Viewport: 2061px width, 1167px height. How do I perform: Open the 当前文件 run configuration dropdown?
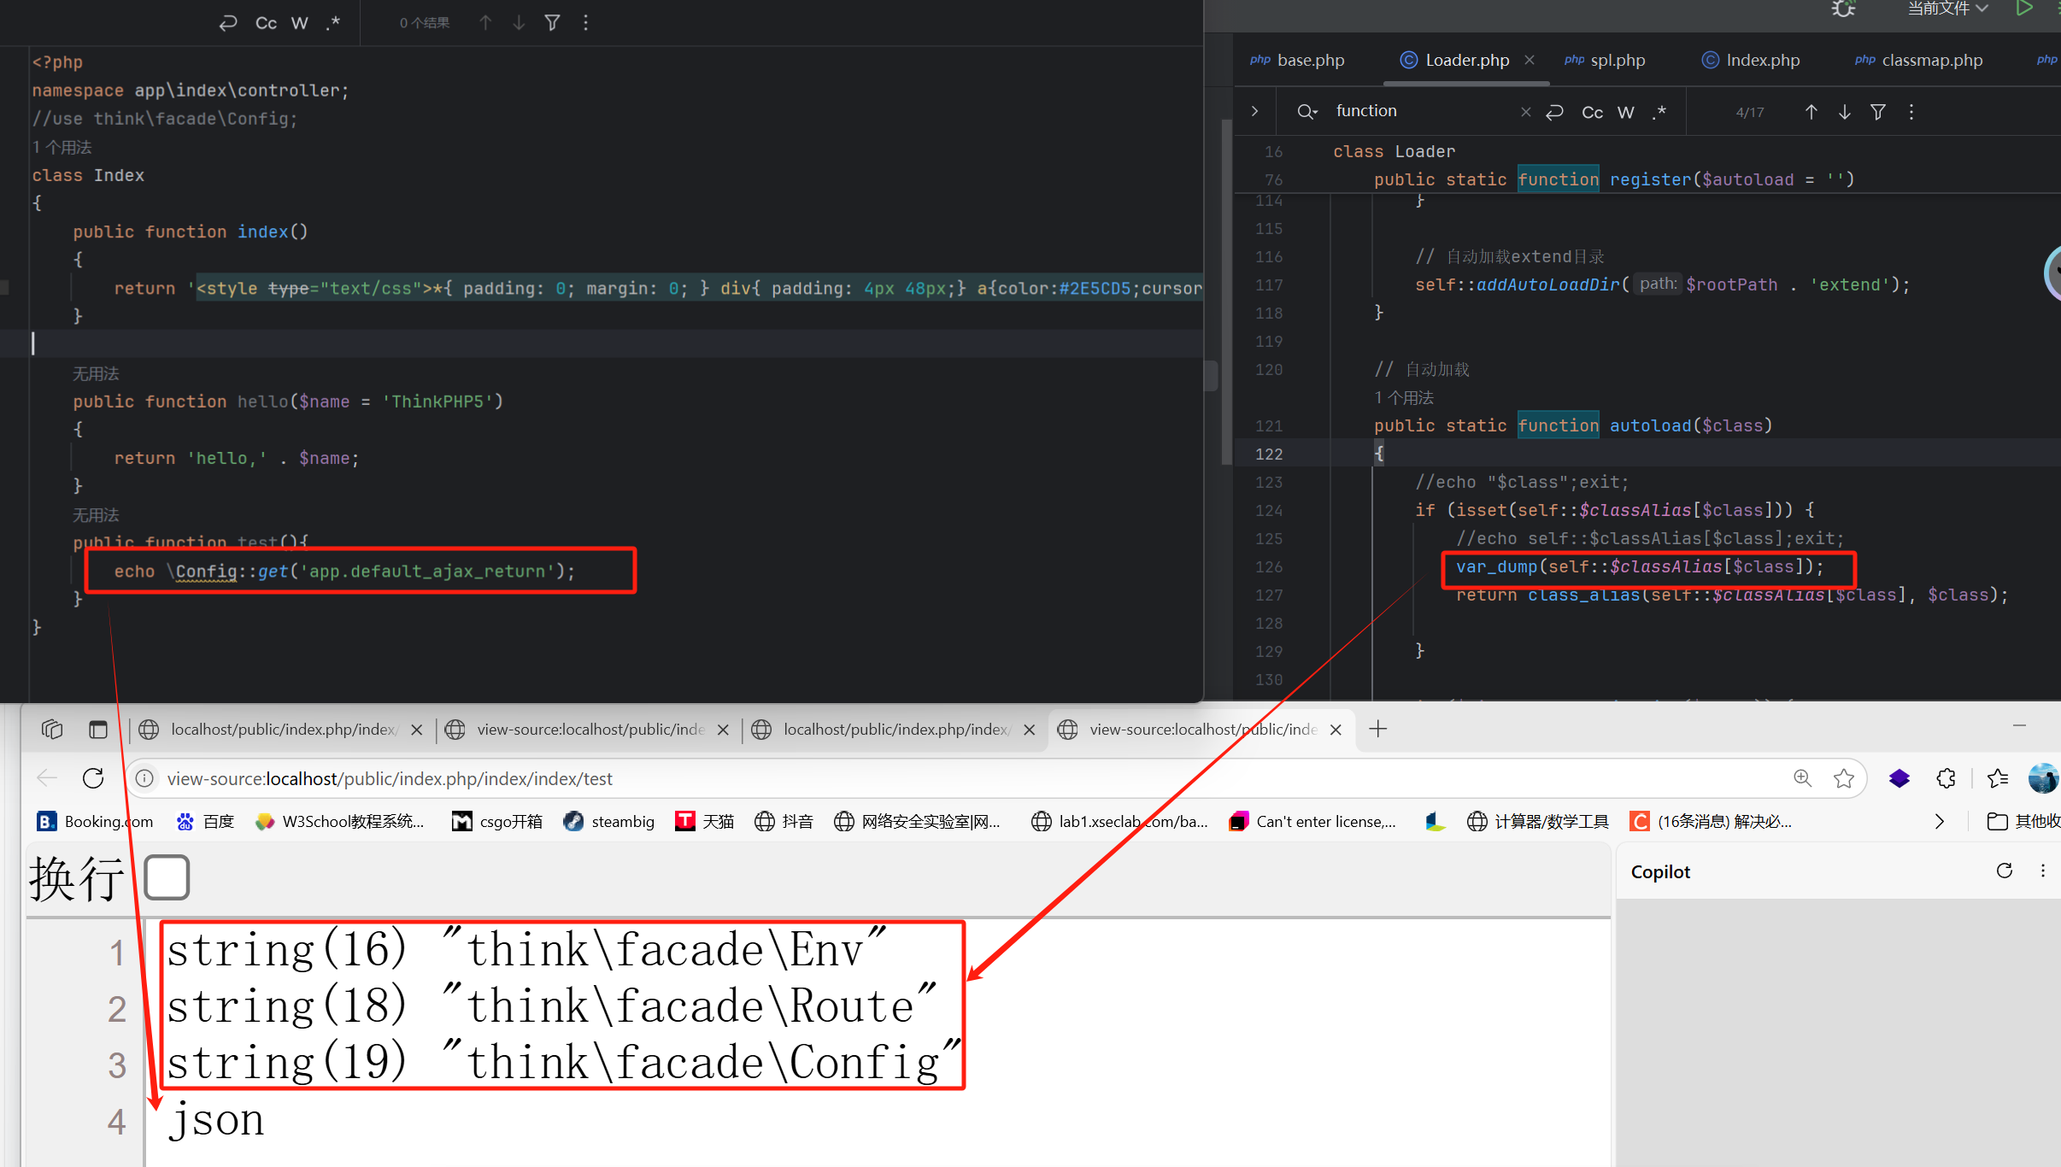click(x=1947, y=9)
